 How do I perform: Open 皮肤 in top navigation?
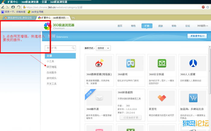click(x=161, y=26)
